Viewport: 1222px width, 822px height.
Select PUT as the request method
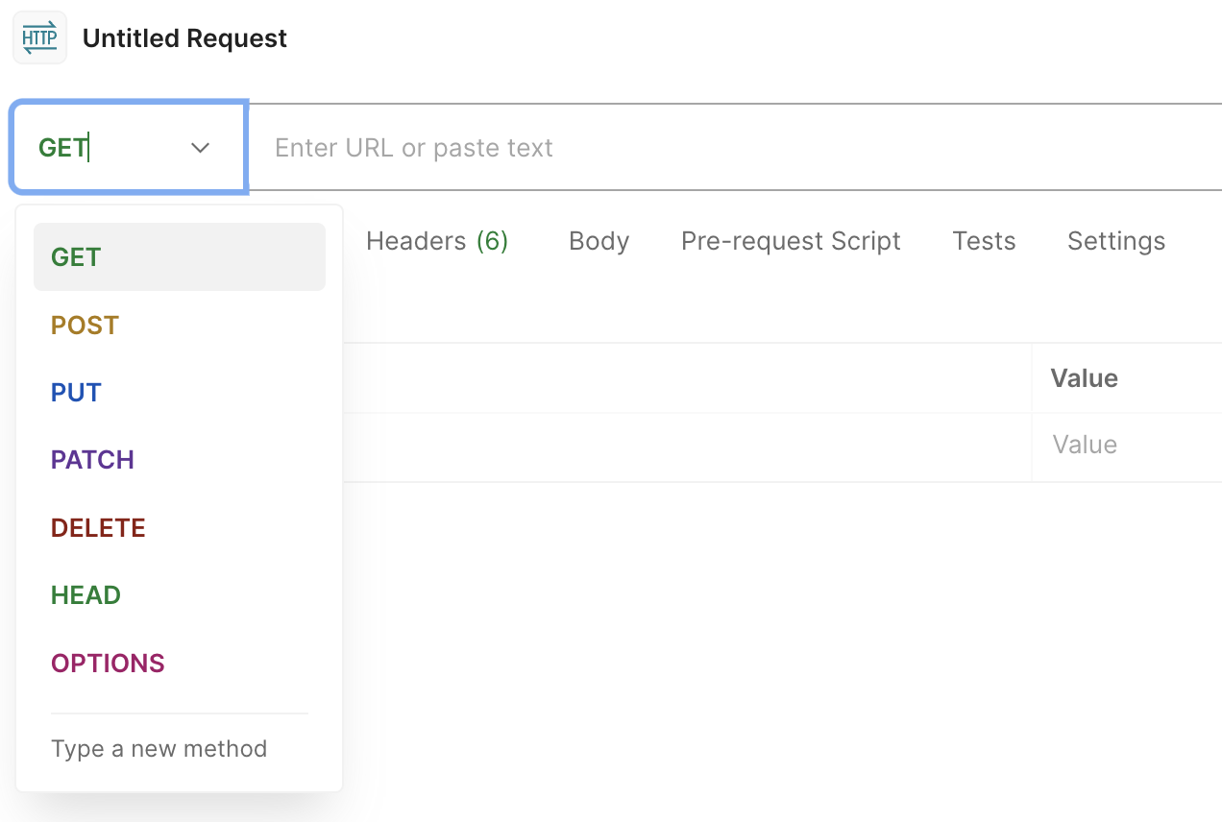pos(75,392)
